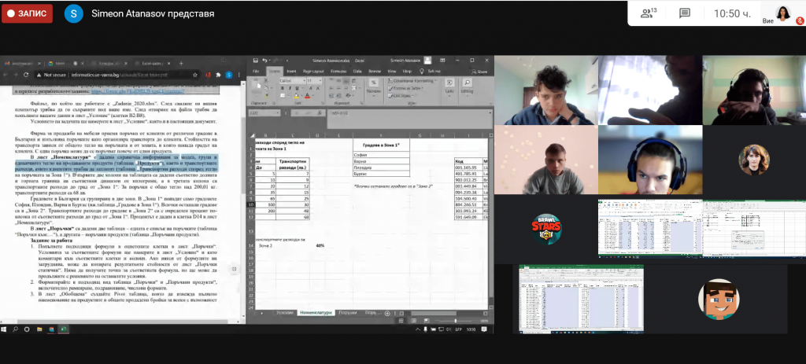This screenshot has width=806, height=364.
Task: Click the Chrome profile icon in toolbar
Action: pos(229,75)
